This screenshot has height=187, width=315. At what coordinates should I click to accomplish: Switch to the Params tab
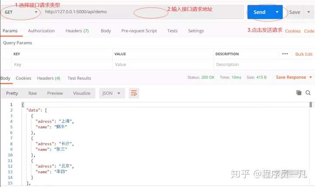click(10, 31)
